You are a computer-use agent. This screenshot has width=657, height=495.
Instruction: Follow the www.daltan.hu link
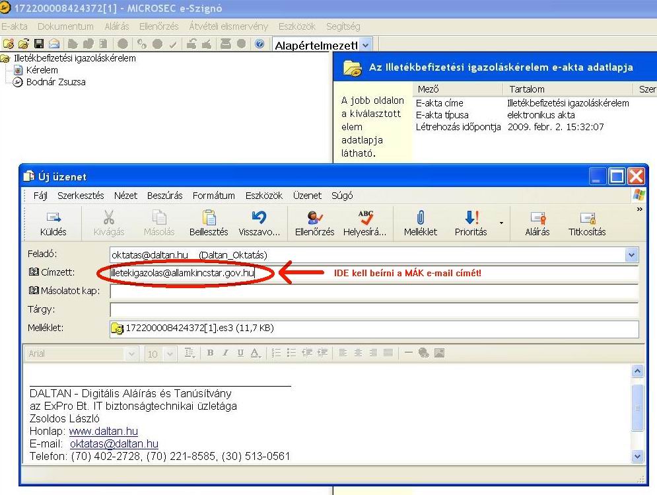coord(103,432)
